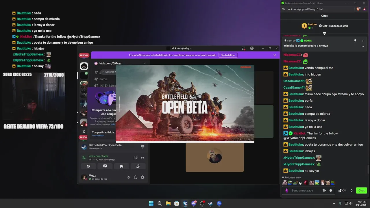Expand the Kick leaderboard collapse arrow
The width and height of the screenshot is (370, 208).
tap(324, 34)
